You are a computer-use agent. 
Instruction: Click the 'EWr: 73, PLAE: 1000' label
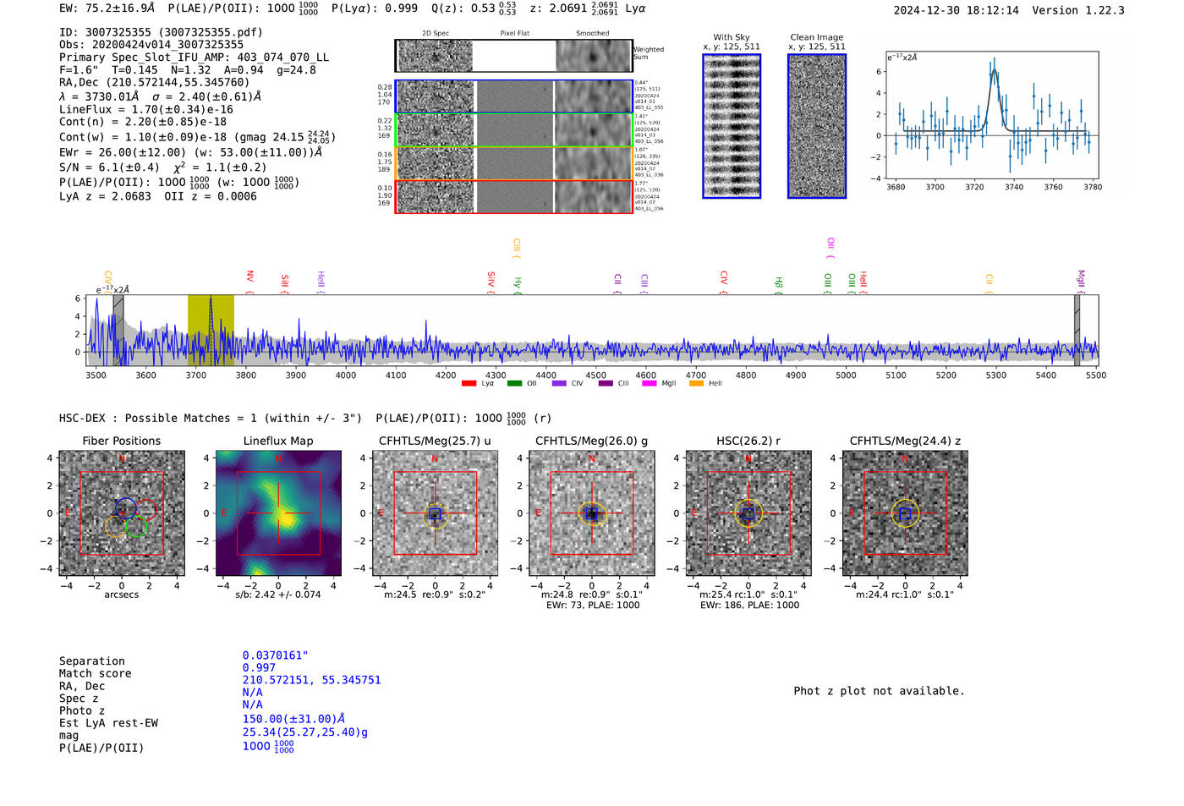tap(593, 605)
